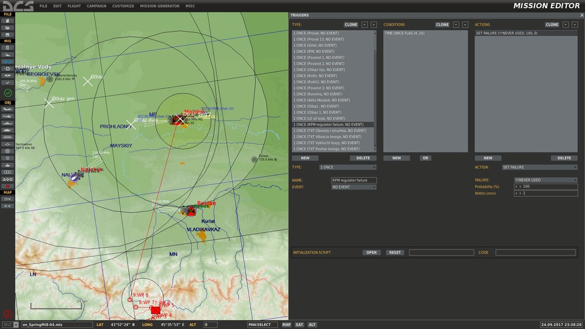Open ACTION dropdown showing SET FAILURE
585x329 pixels.
(x=539, y=167)
